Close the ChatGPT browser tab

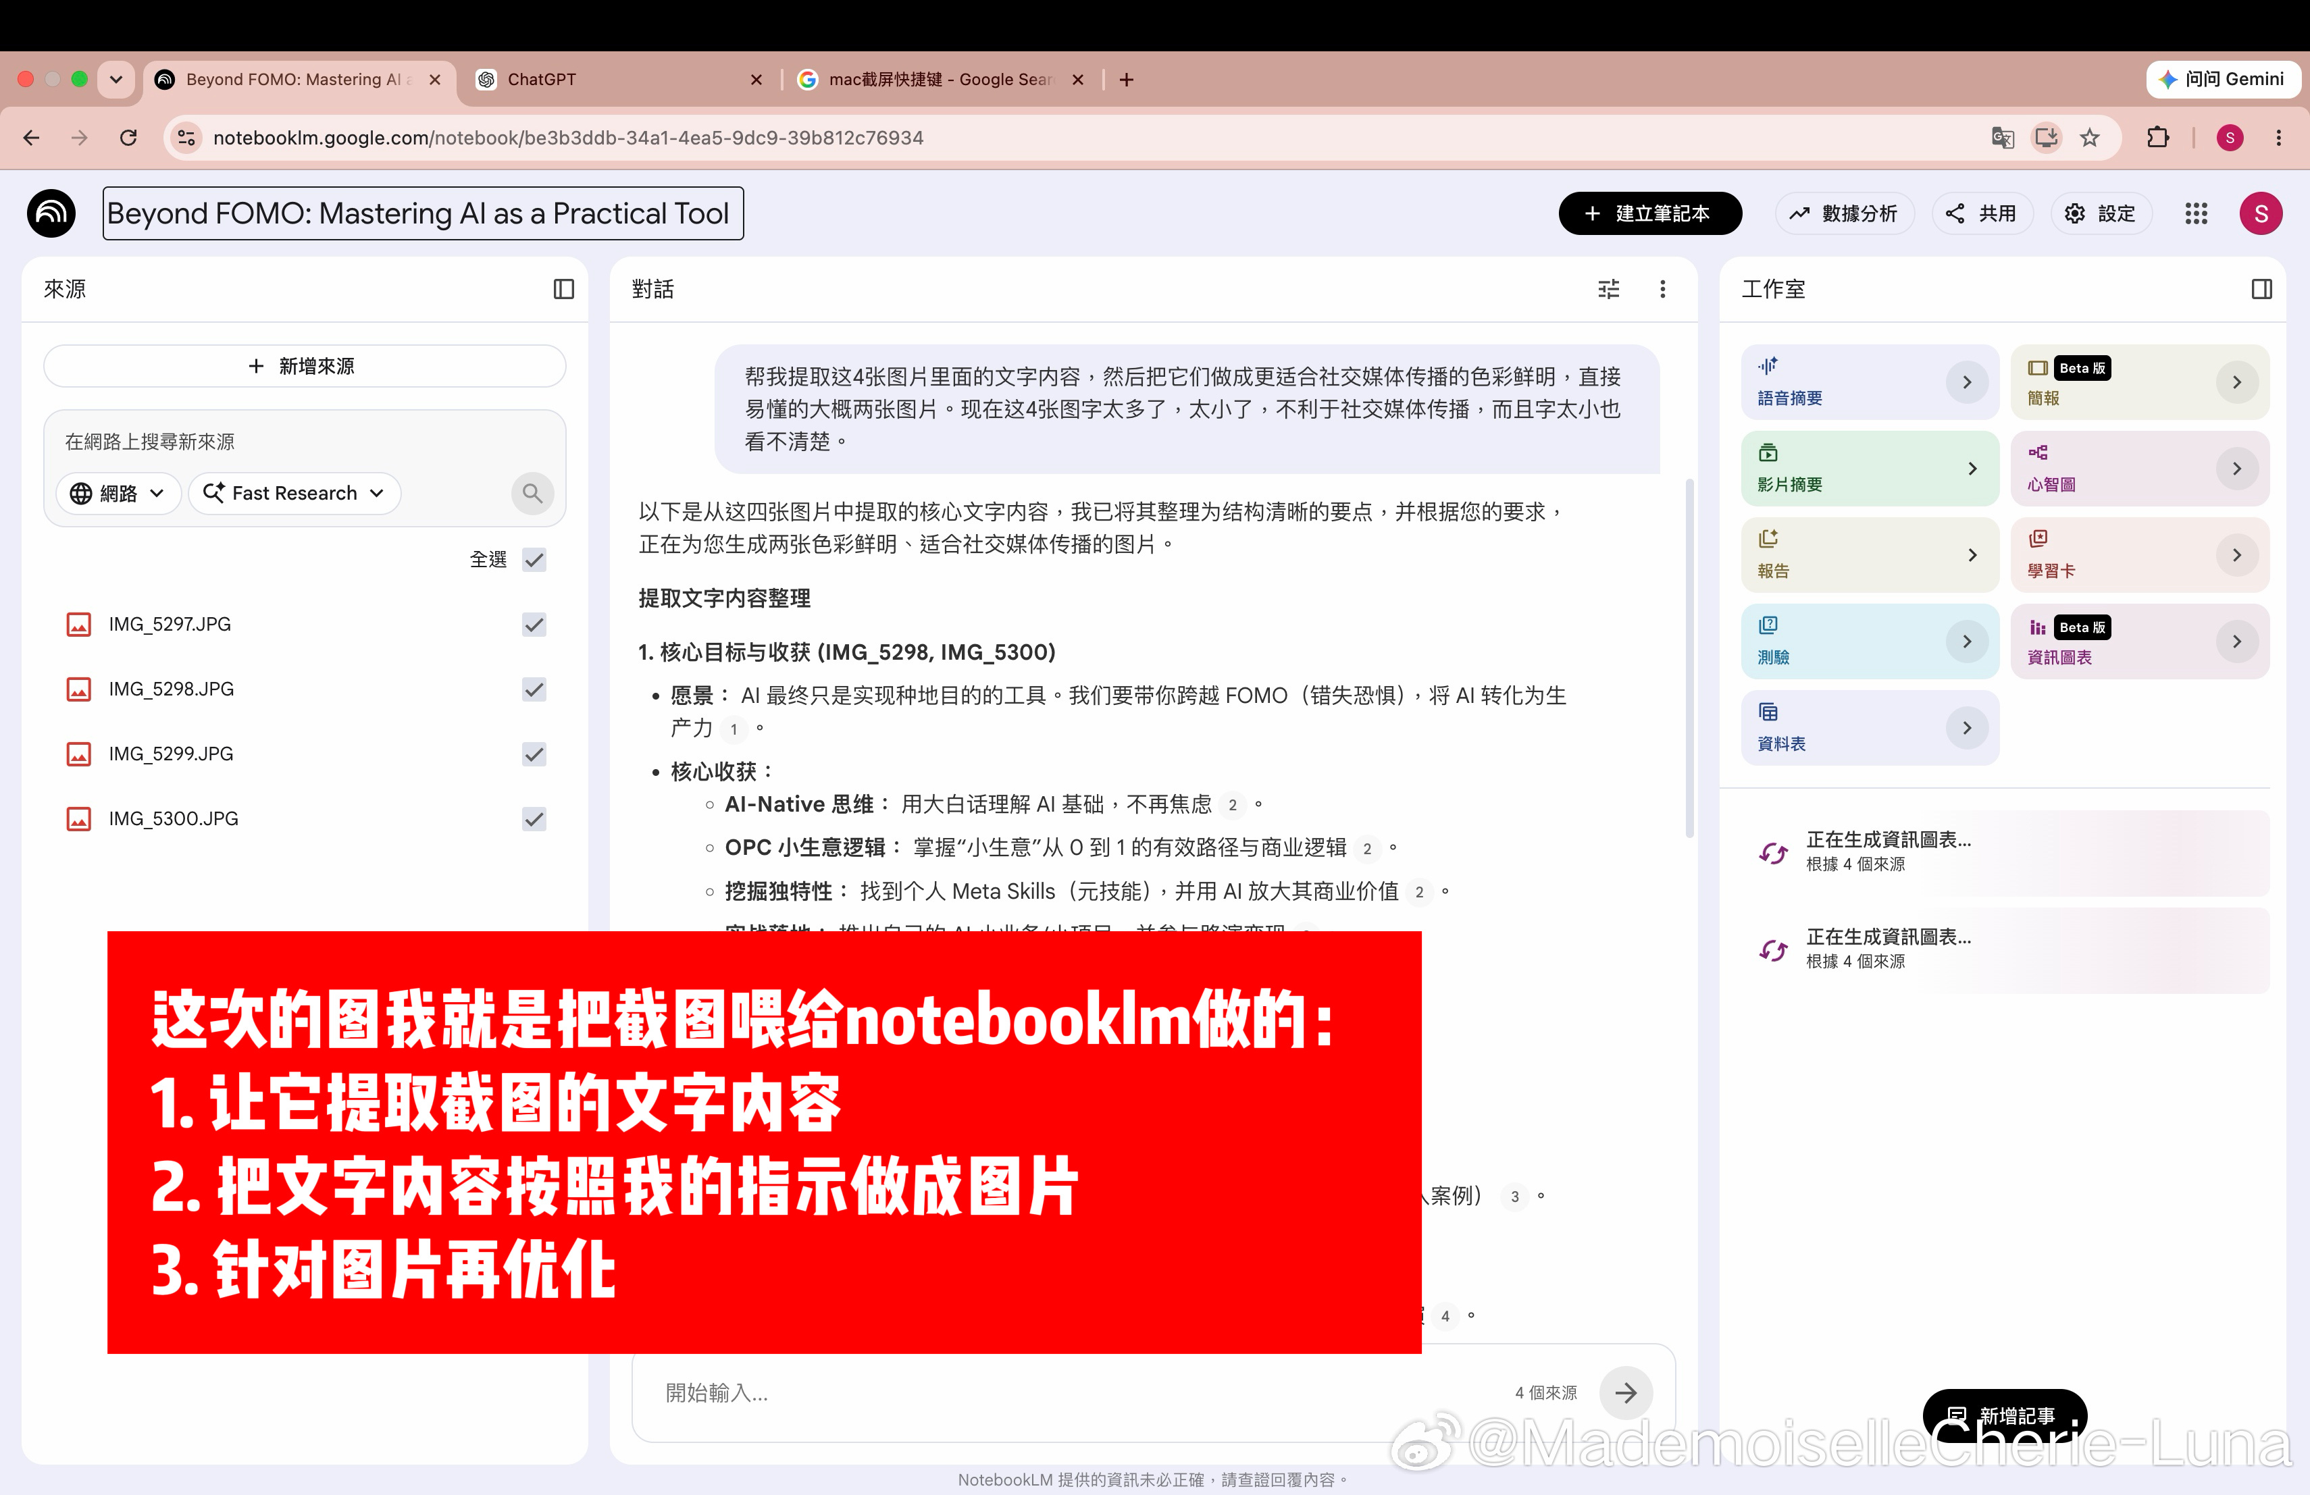756,80
